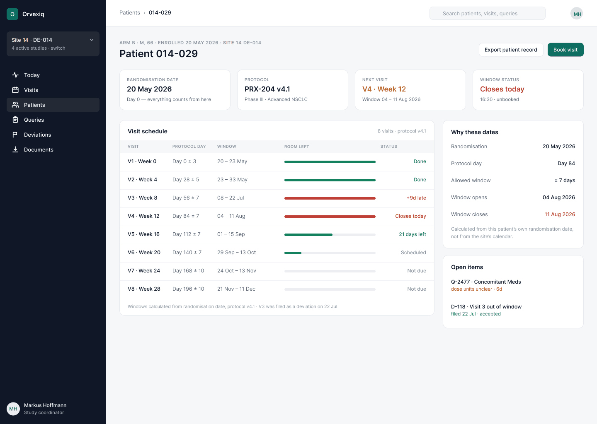The width and height of the screenshot is (597, 424).
Task: Open the Today section
Action: tap(53, 75)
